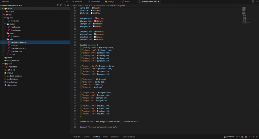Open the terminal launch profile dropdown
Image resolution: width=259 pixels, height=139 pixels.
(239, 137)
